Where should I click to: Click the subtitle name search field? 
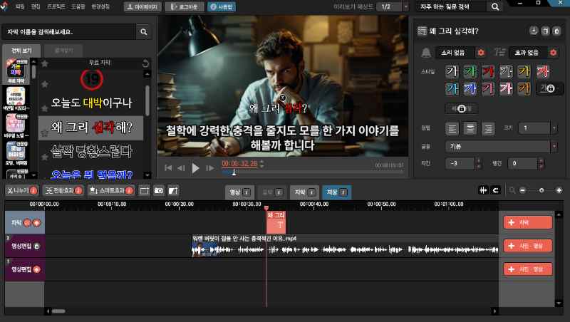coord(68,32)
